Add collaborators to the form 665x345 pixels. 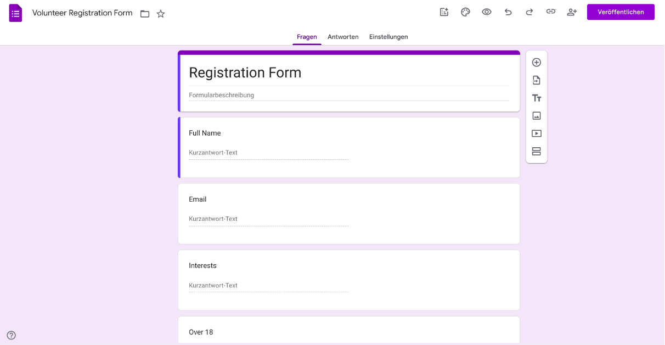[572, 12]
